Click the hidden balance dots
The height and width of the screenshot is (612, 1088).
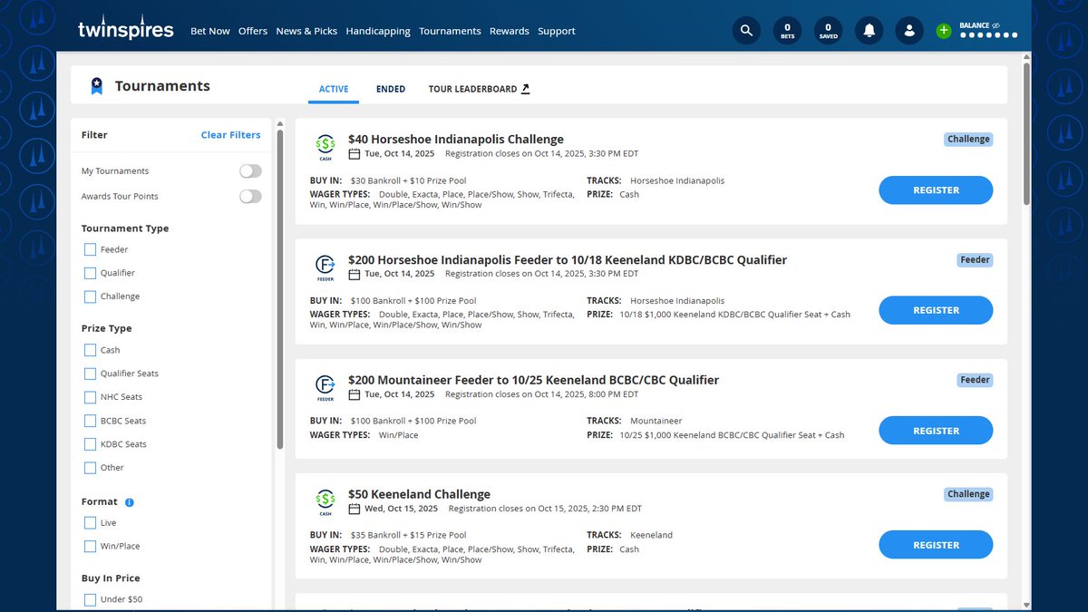(x=988, y=36)
